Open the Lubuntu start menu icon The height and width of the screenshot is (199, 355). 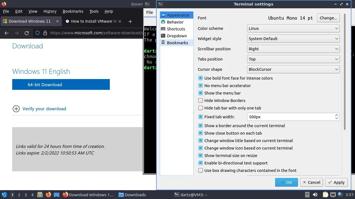tap(4, 195)
